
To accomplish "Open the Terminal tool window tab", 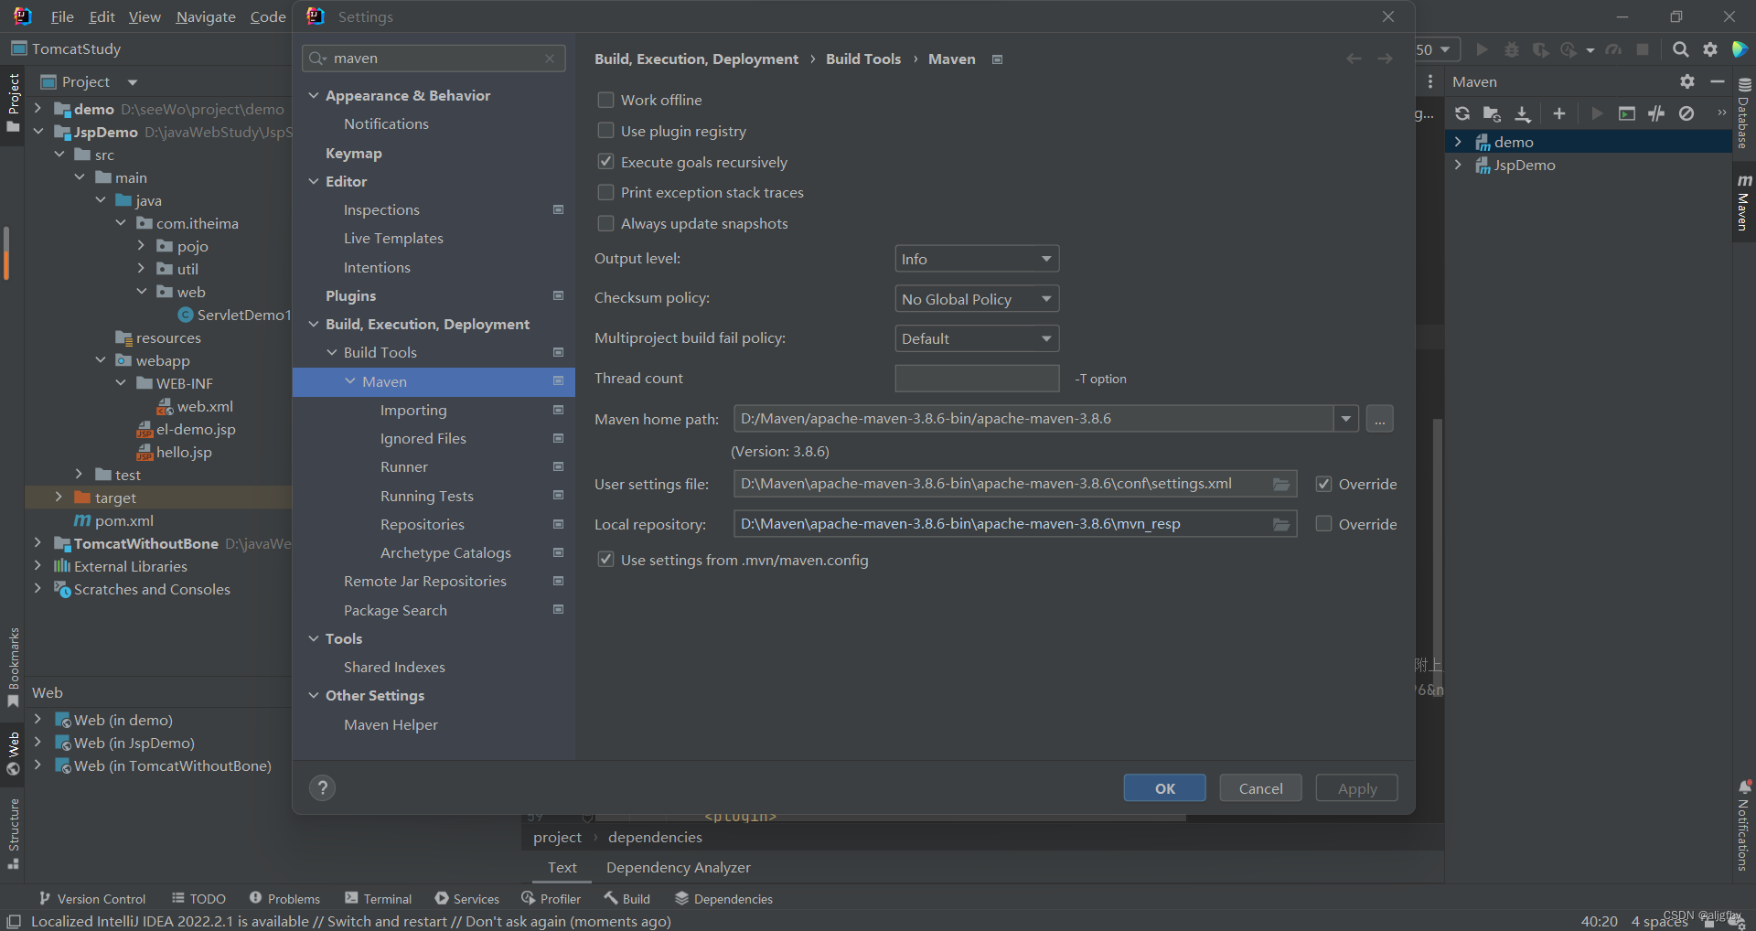I will [379, 899].
